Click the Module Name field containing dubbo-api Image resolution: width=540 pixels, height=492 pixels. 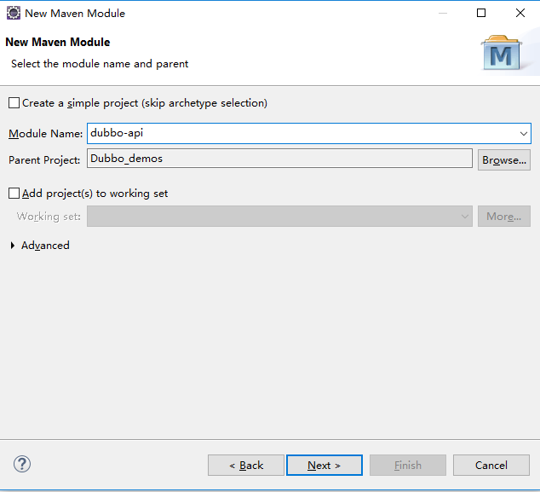click(x=309, y=133)
